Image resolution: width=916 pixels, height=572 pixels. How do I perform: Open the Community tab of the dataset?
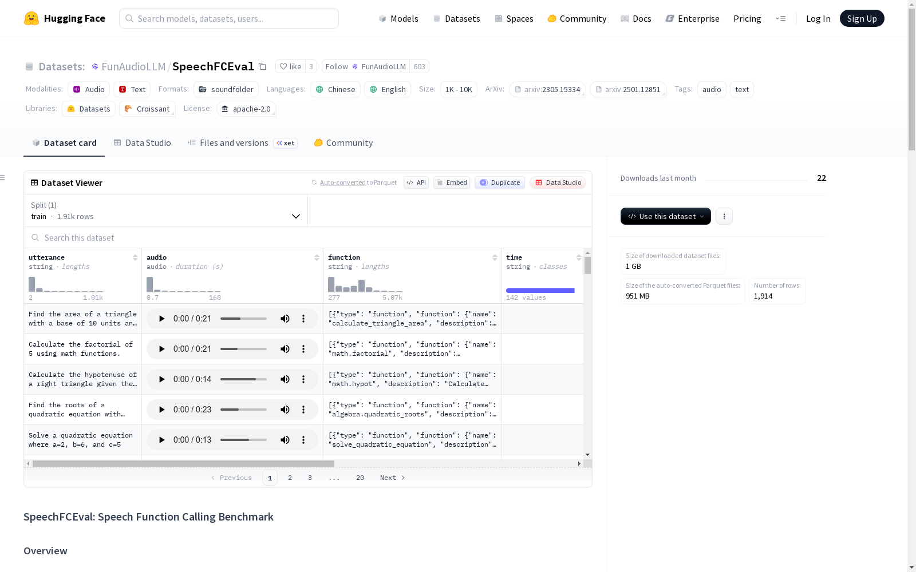343,143
